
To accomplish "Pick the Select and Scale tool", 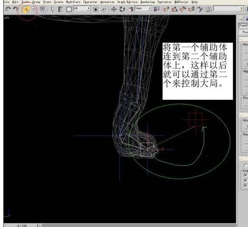I will 131,9.
